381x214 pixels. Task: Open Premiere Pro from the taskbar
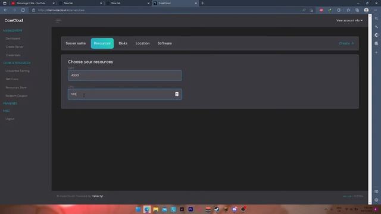190,209
